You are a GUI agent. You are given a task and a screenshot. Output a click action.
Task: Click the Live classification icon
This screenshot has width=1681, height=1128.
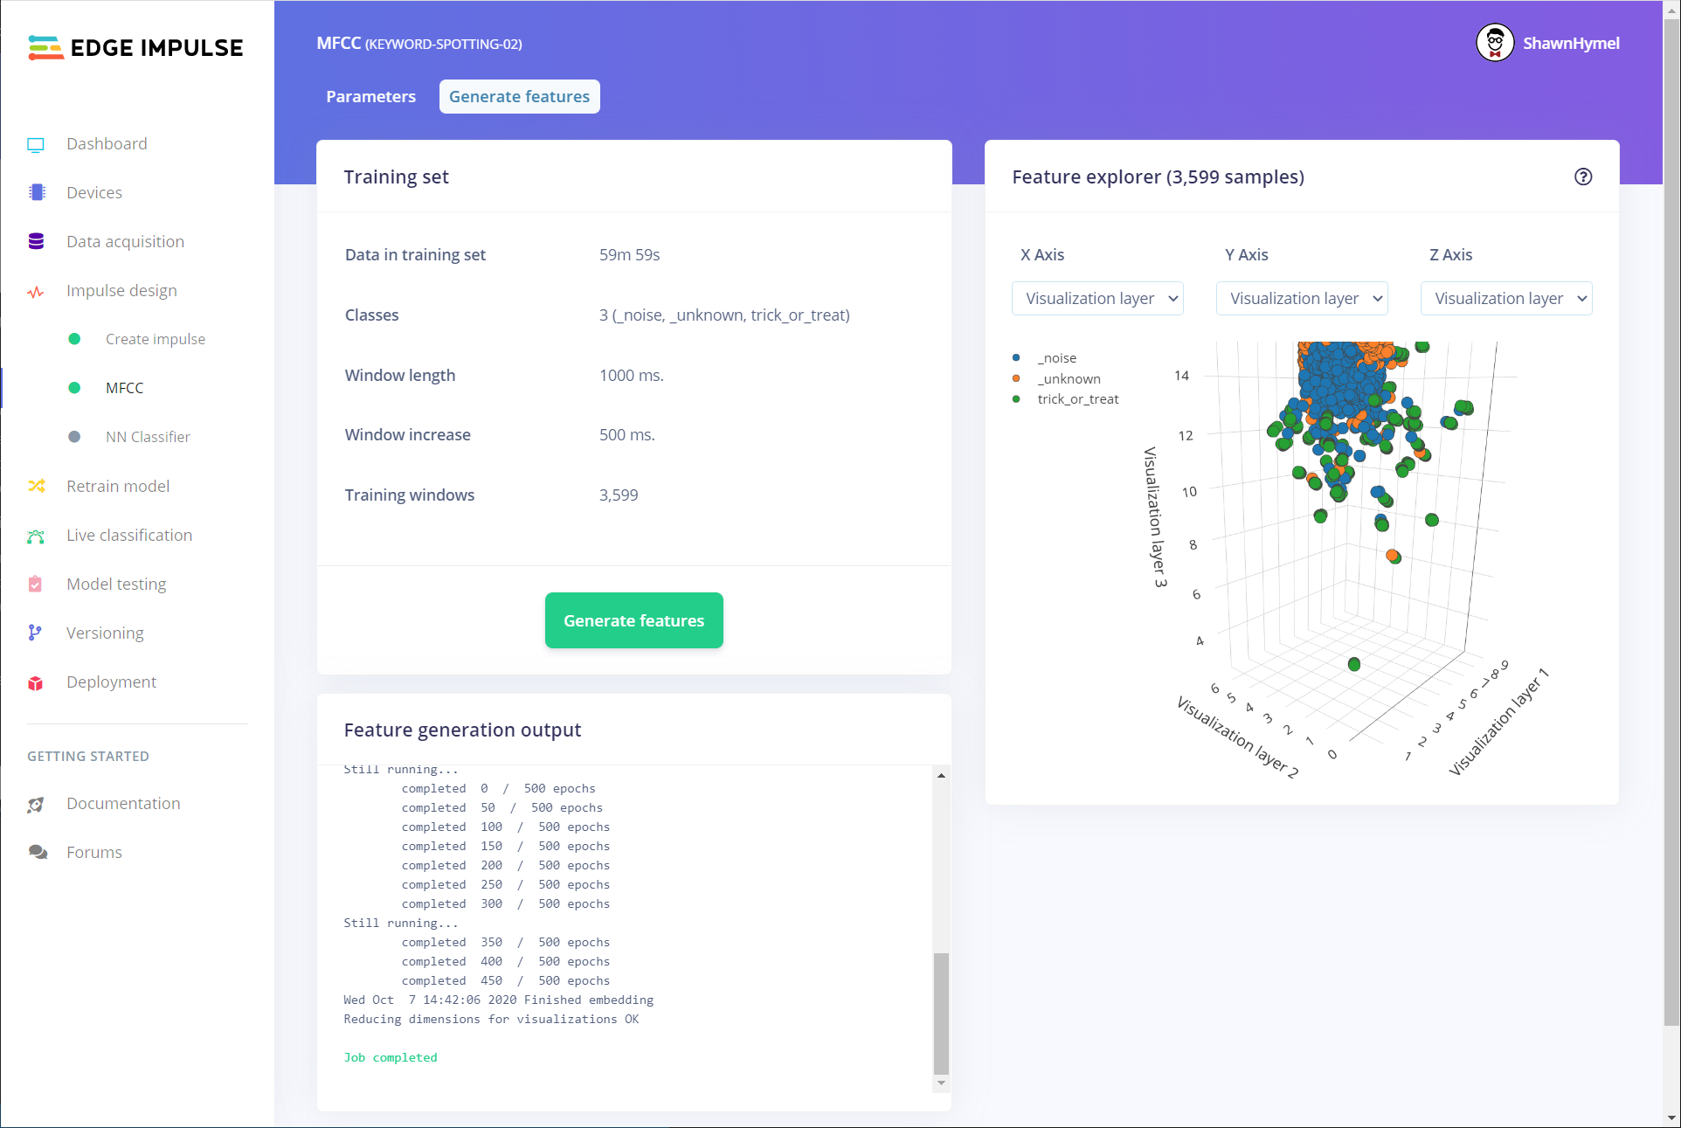36,536
